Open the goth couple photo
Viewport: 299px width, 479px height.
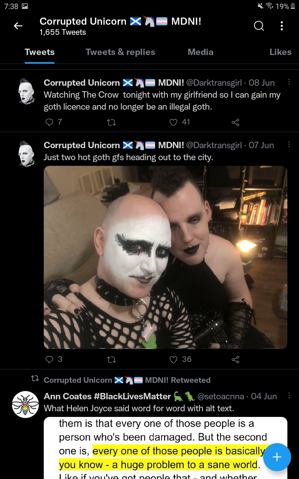coord(166,257)
